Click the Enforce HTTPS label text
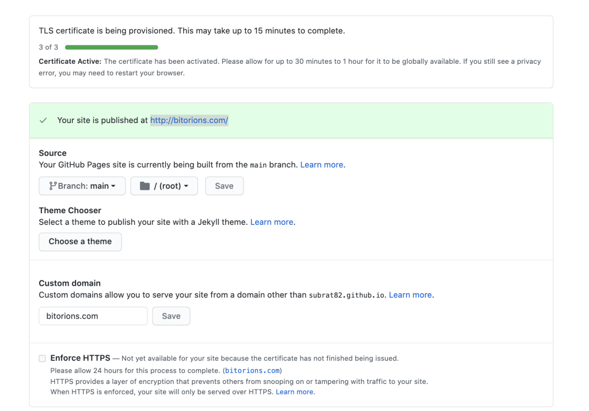This screenshot has height=411, width=589. [80, 358]
